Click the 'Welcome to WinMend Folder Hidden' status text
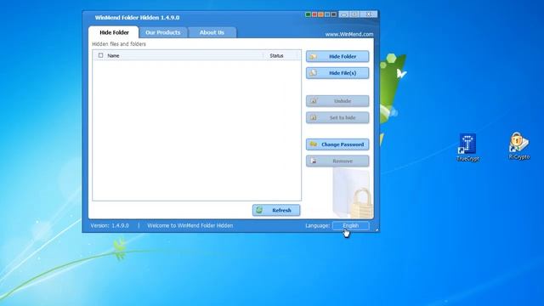Viewport: 544px width, 306px height. point(190,225)
